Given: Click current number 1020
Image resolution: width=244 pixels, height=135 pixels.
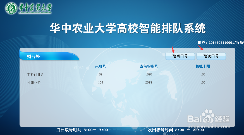Looking at the screenshot, I should pyautogui.click(x=149, y=75).
